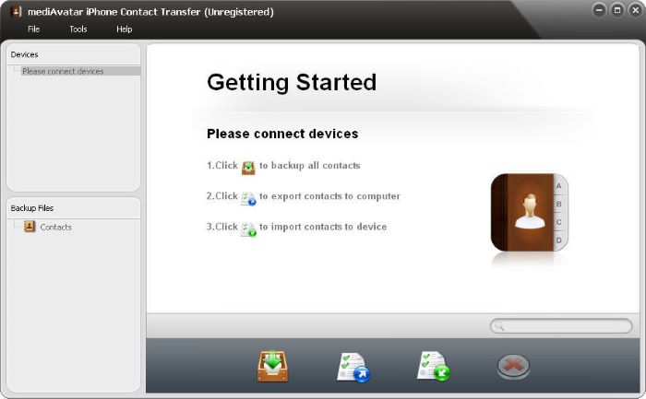
Task: Click the 'Getting Started' heading
Action: [x=292, y=82]
